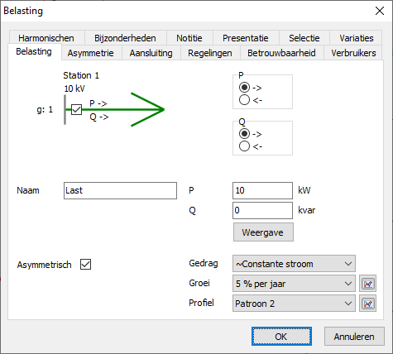Switch to the Asymmetrie tab

tap(90, 53)
